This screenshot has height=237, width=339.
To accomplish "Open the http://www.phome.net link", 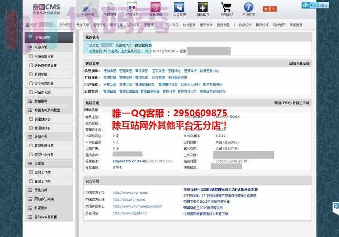I will click(130, 192).
